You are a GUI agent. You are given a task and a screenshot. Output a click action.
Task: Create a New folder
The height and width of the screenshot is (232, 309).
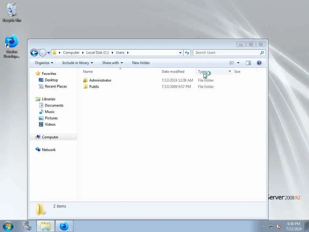[141, 63]
